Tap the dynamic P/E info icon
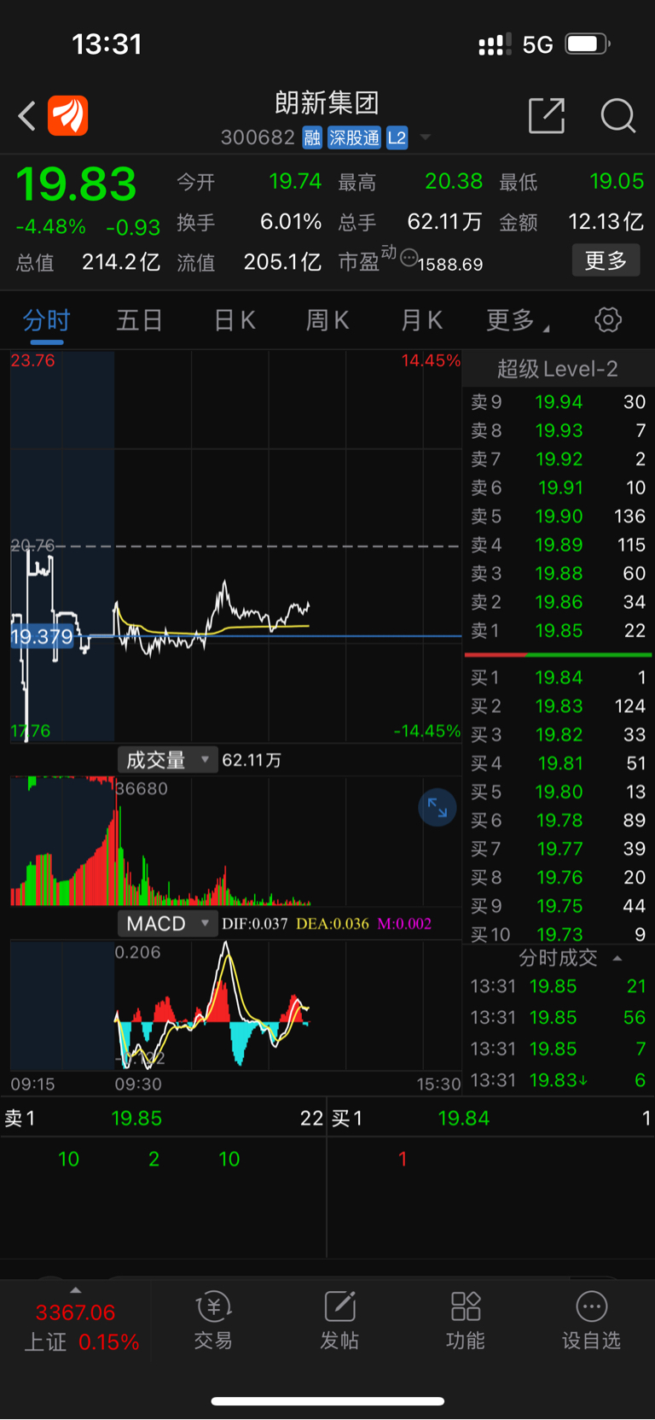 coord(409,257)
